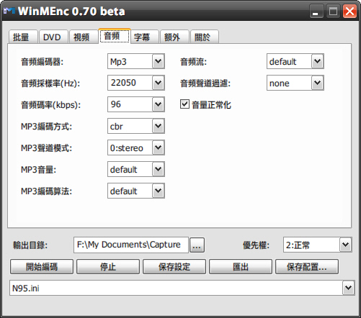Open the 字幕 tab
This screenshot has width=361, height=318.
click(145, 37)
